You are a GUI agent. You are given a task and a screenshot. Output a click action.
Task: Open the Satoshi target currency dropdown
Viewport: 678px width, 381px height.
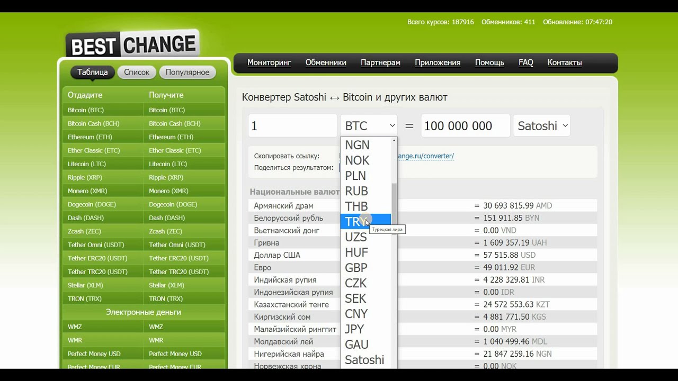pos(541,126)
